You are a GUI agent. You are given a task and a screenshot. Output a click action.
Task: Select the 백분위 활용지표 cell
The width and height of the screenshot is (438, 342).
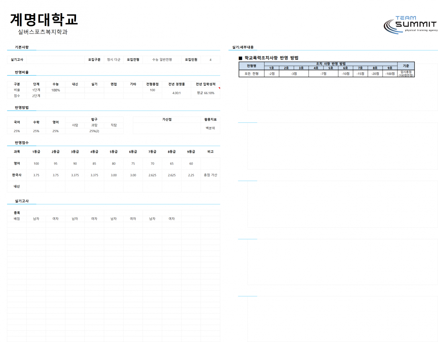tap(210, 128)
